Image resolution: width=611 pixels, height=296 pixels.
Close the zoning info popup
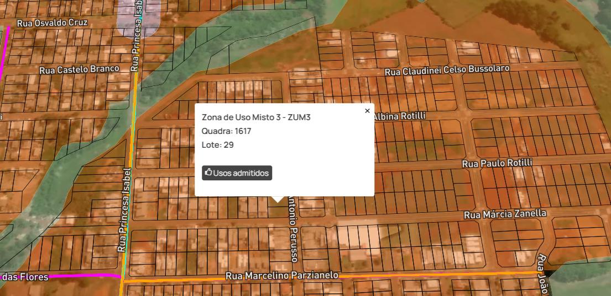[367, 111]
